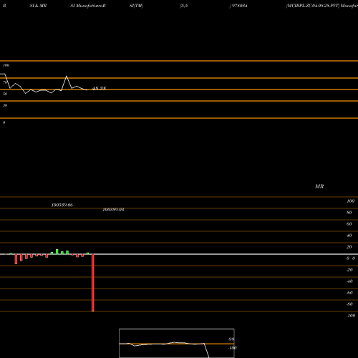
Task: Click the ') 978684' code in header
Action: 238,6
